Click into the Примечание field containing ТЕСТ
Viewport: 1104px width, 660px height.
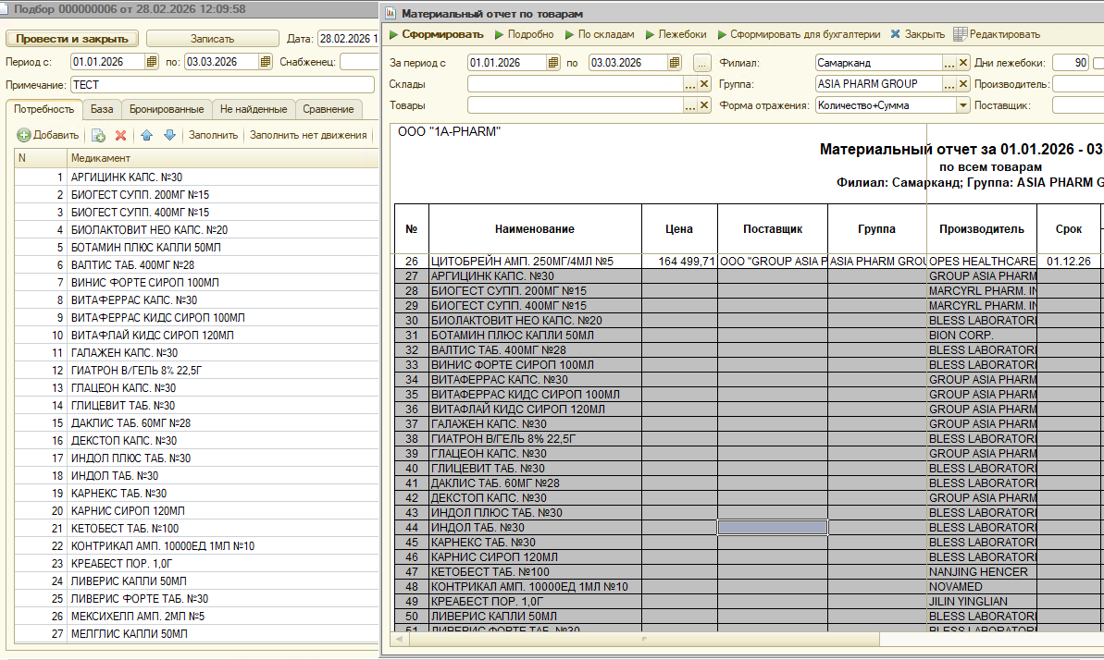tap(222, 84)
